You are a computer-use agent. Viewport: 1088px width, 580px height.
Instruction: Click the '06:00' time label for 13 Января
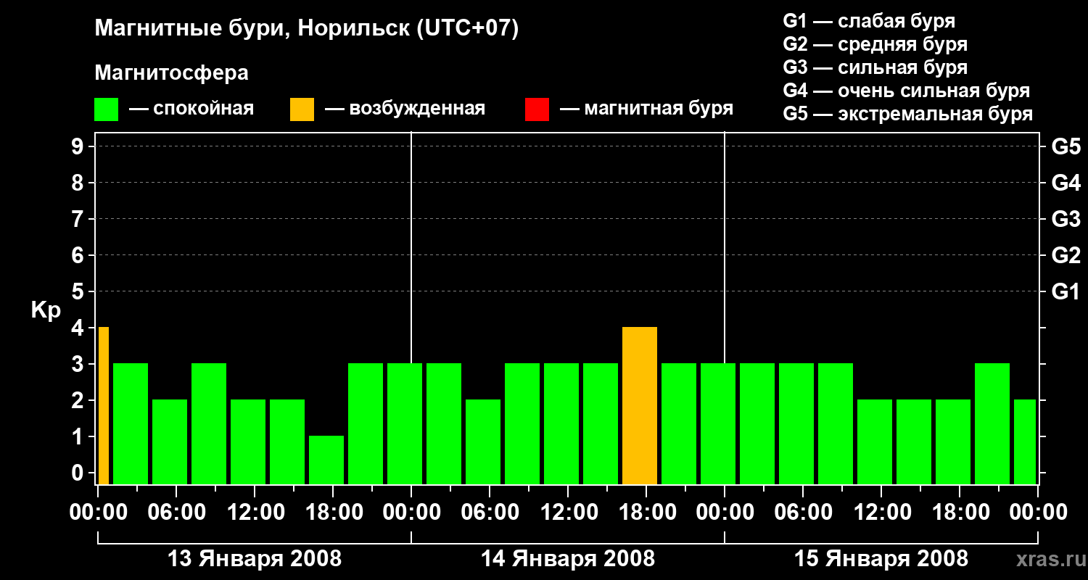pos(176,513)
